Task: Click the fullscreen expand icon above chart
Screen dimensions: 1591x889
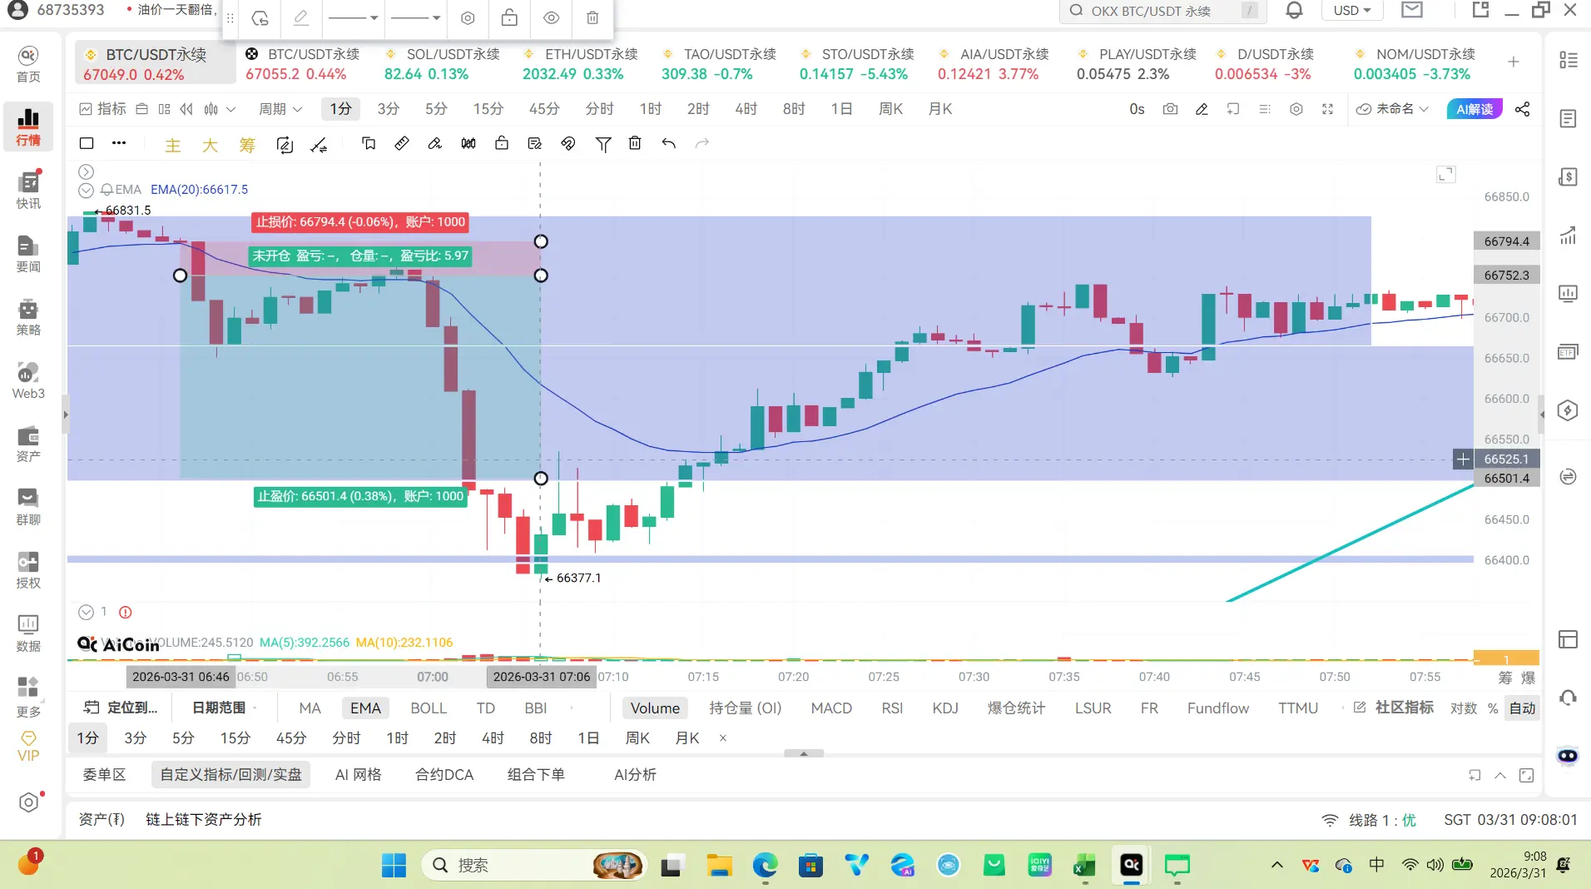Action: pos(1327,109)
